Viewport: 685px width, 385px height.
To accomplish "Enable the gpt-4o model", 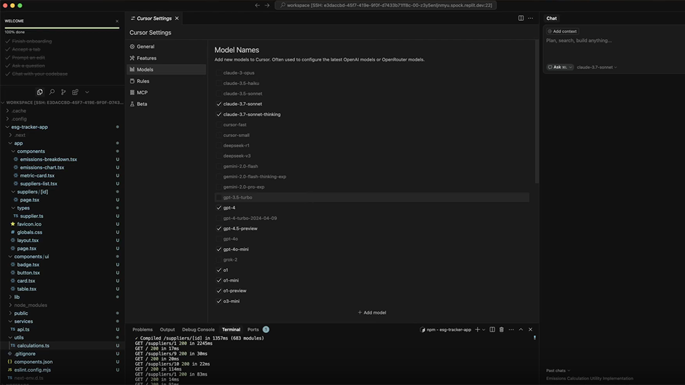I will coord(219,239).
